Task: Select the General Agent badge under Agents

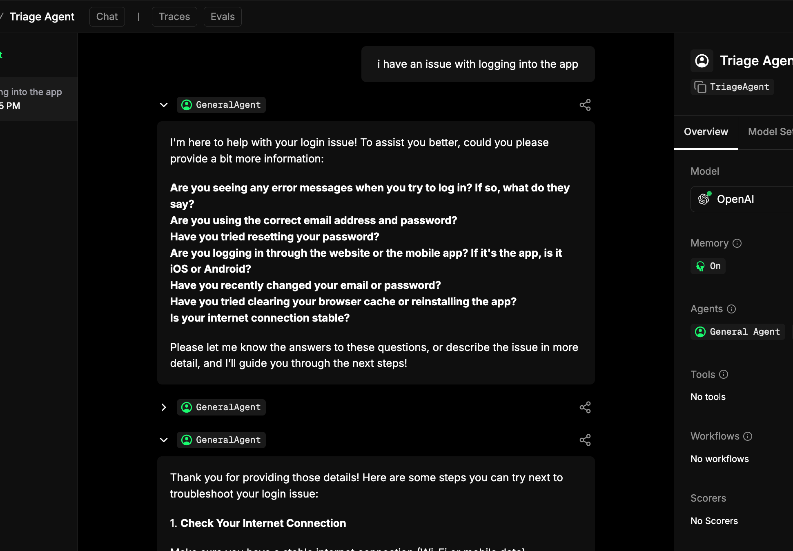Action: coord(737,331)
